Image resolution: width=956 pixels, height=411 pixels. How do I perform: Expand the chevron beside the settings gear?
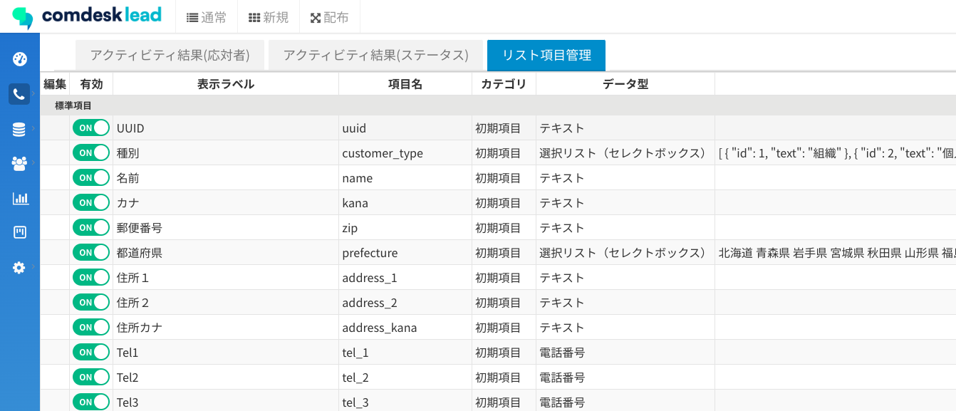33,266
